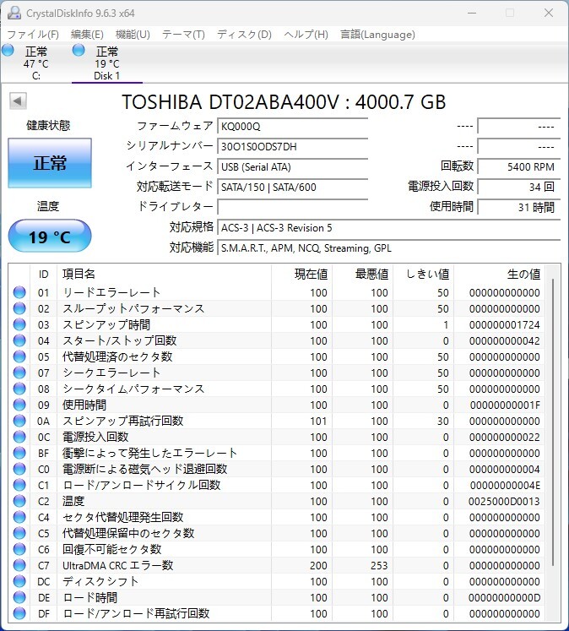This screenshot has width=569, height=631.
Task: Click the status icon for ID 09 使用時間
Action: click(x=19, y=405)
